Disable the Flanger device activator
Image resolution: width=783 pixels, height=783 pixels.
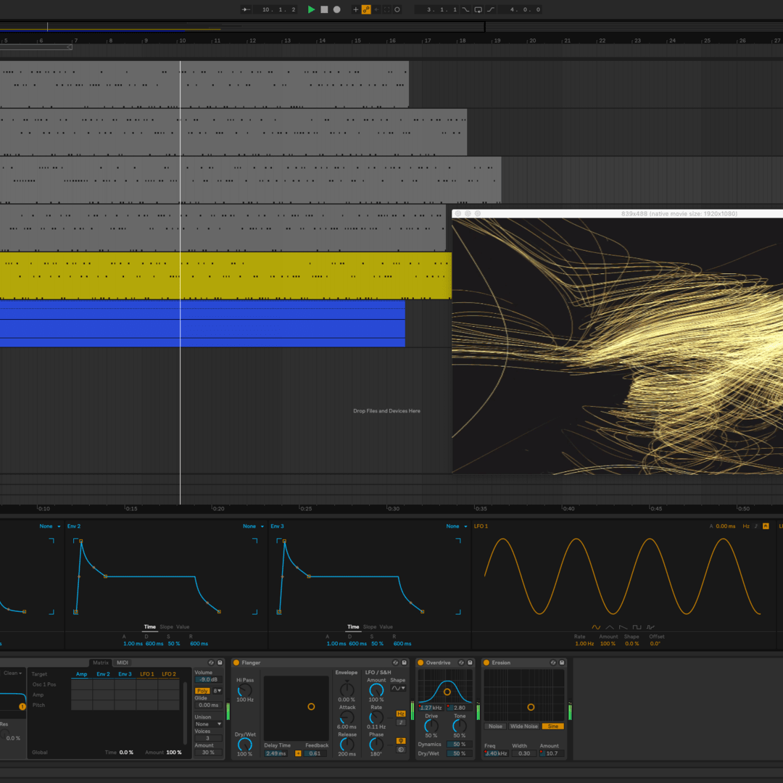[x=236, y=663]
